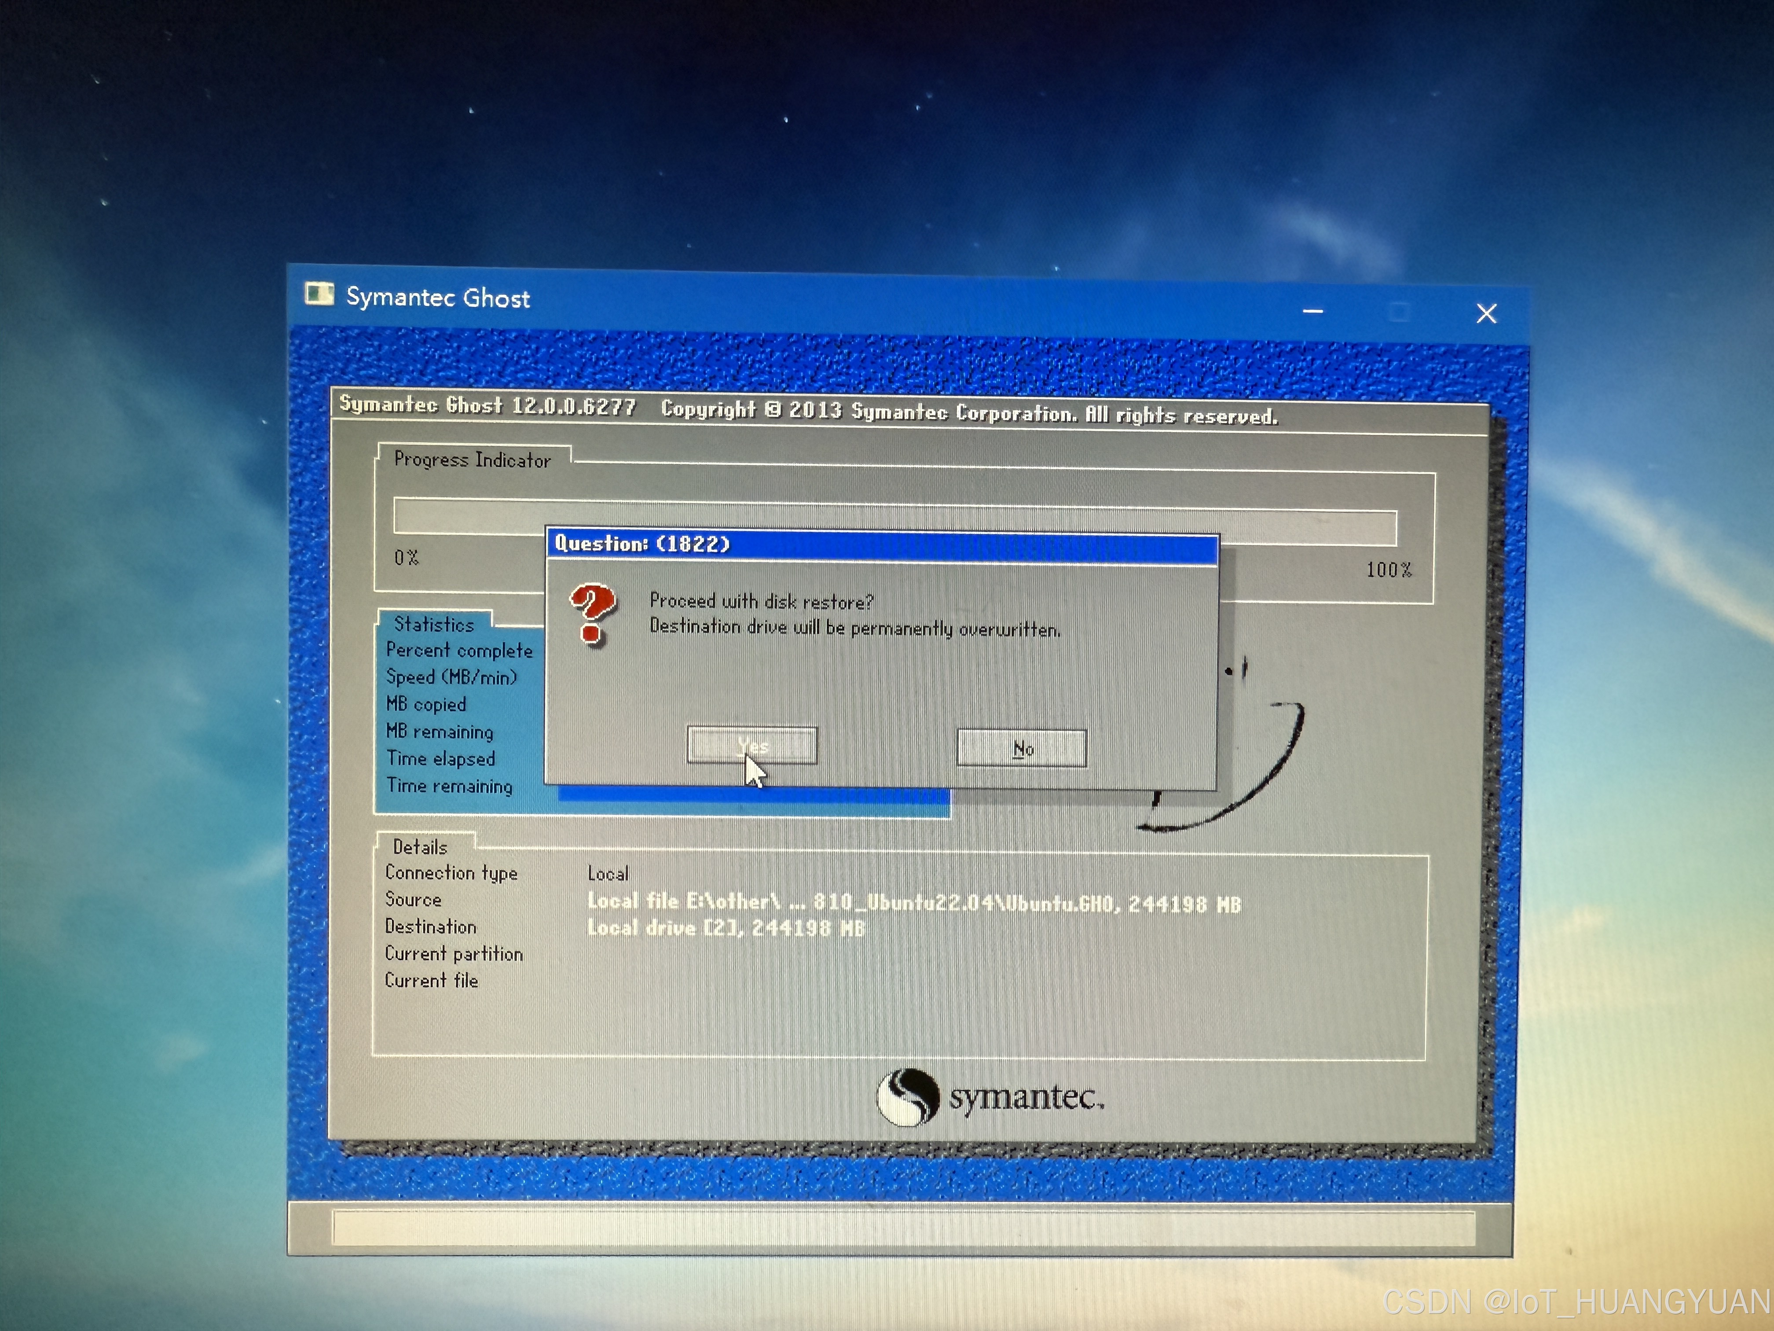Click the Percent complete statistic label

pyautogui.click(x=459, y=651)
